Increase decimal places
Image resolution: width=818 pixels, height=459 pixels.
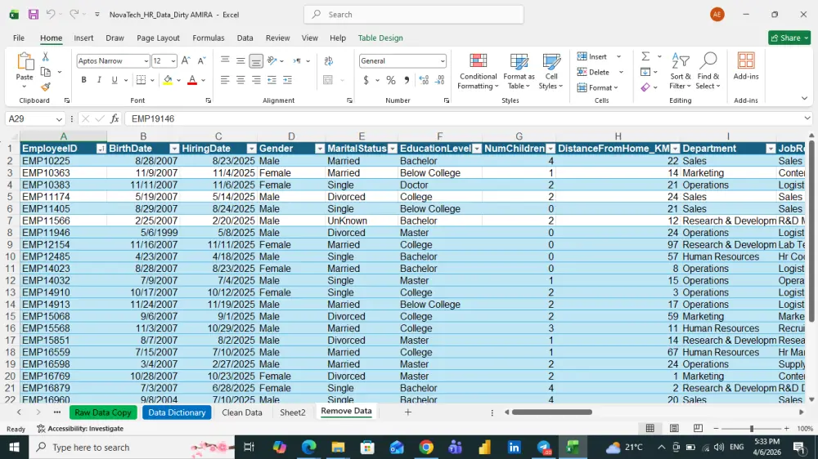[x=424, y=80]
